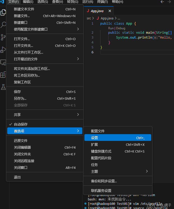
Task: Click the back navigation arrow
Action: (162, 2)
